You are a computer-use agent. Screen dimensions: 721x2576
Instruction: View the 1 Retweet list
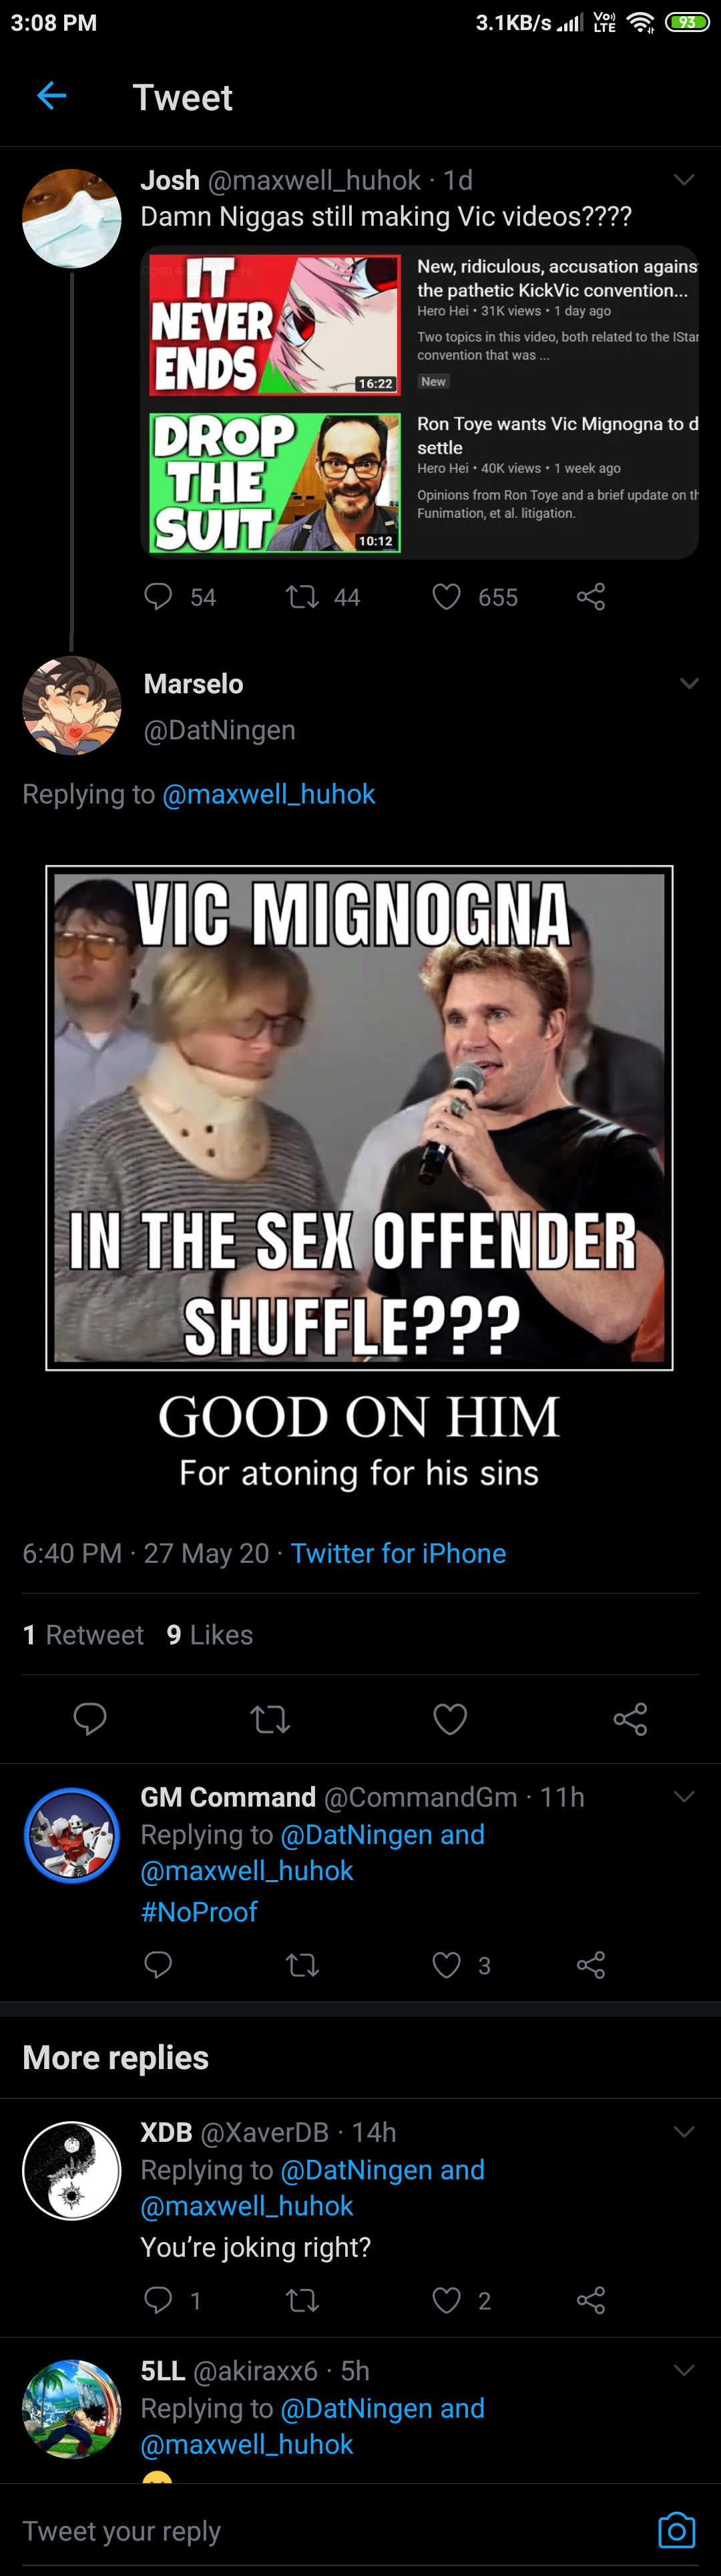coord(83,1635)
